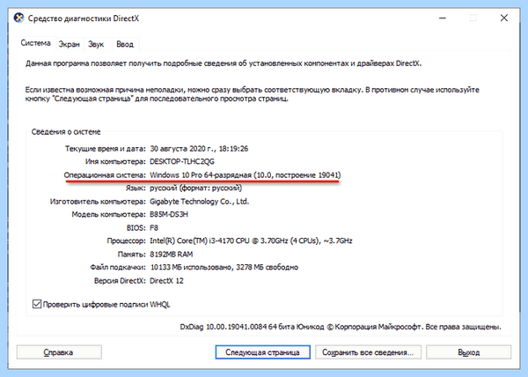
Task: Click Сохранить все сведения button
Action: tap(368, 352)
